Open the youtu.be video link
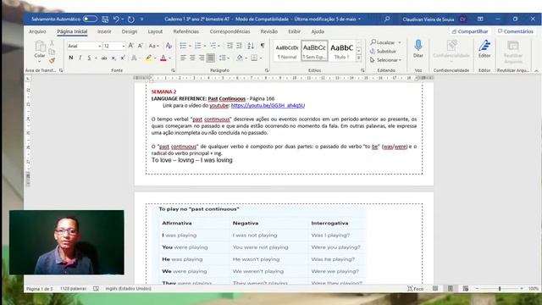This screenshot has width=542, height=305. coord(268,105)
